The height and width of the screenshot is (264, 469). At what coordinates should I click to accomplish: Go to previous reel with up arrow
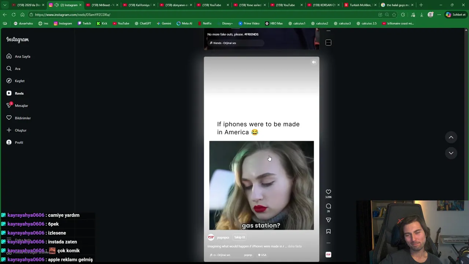tap(451, 137)
